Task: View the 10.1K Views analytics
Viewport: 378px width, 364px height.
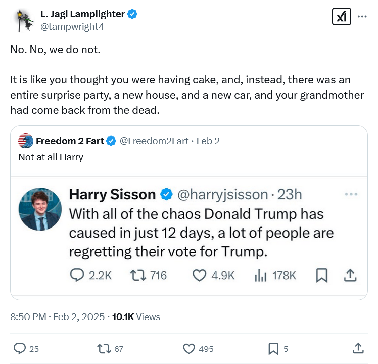Action: coord(136,317)
